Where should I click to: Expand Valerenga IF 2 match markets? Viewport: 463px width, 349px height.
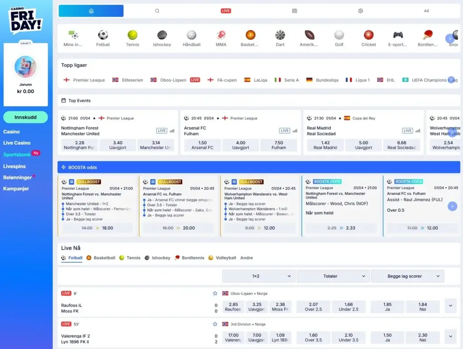pos(451,336)
